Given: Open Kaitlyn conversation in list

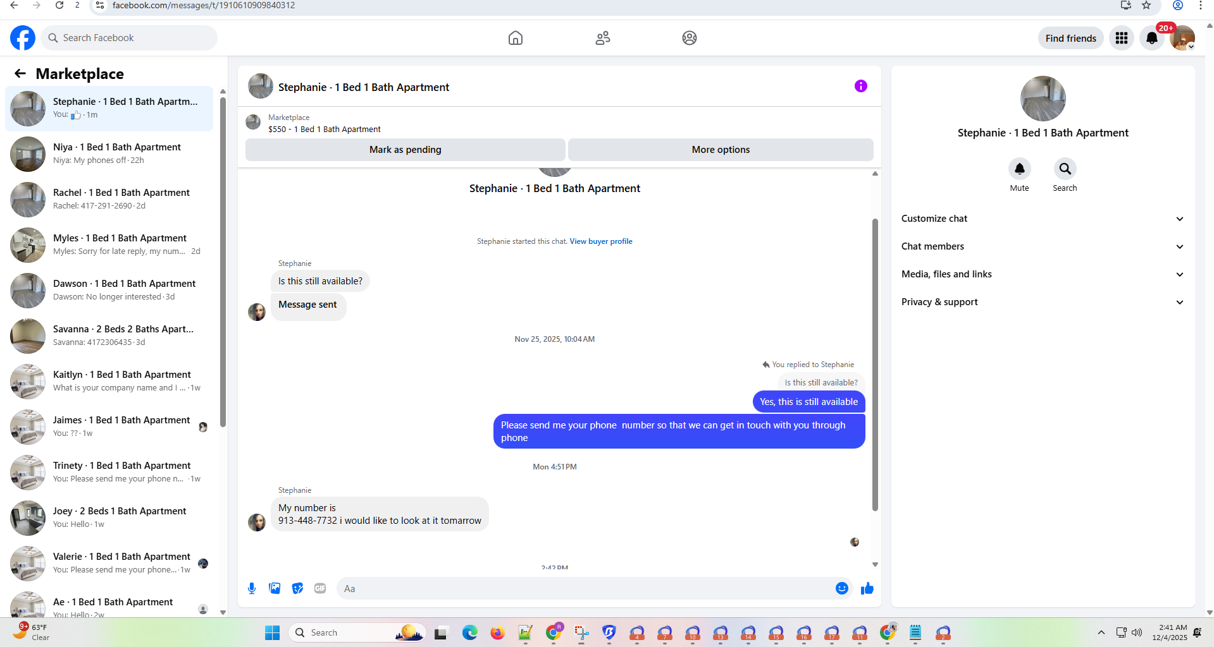Looking at the screenshot, I should point(109,381).
